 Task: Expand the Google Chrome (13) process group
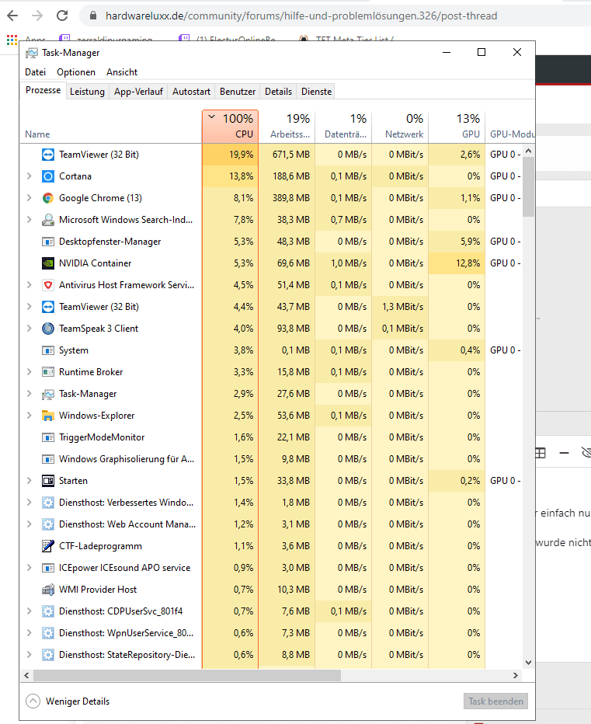pyautogui.click(x=29, y=198)
